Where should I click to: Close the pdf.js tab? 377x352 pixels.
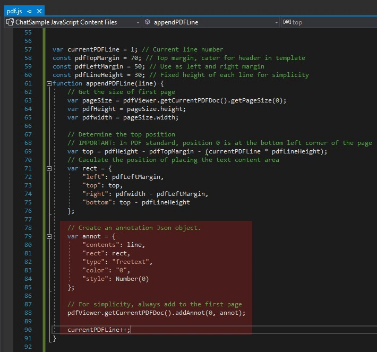coord(39,11)
